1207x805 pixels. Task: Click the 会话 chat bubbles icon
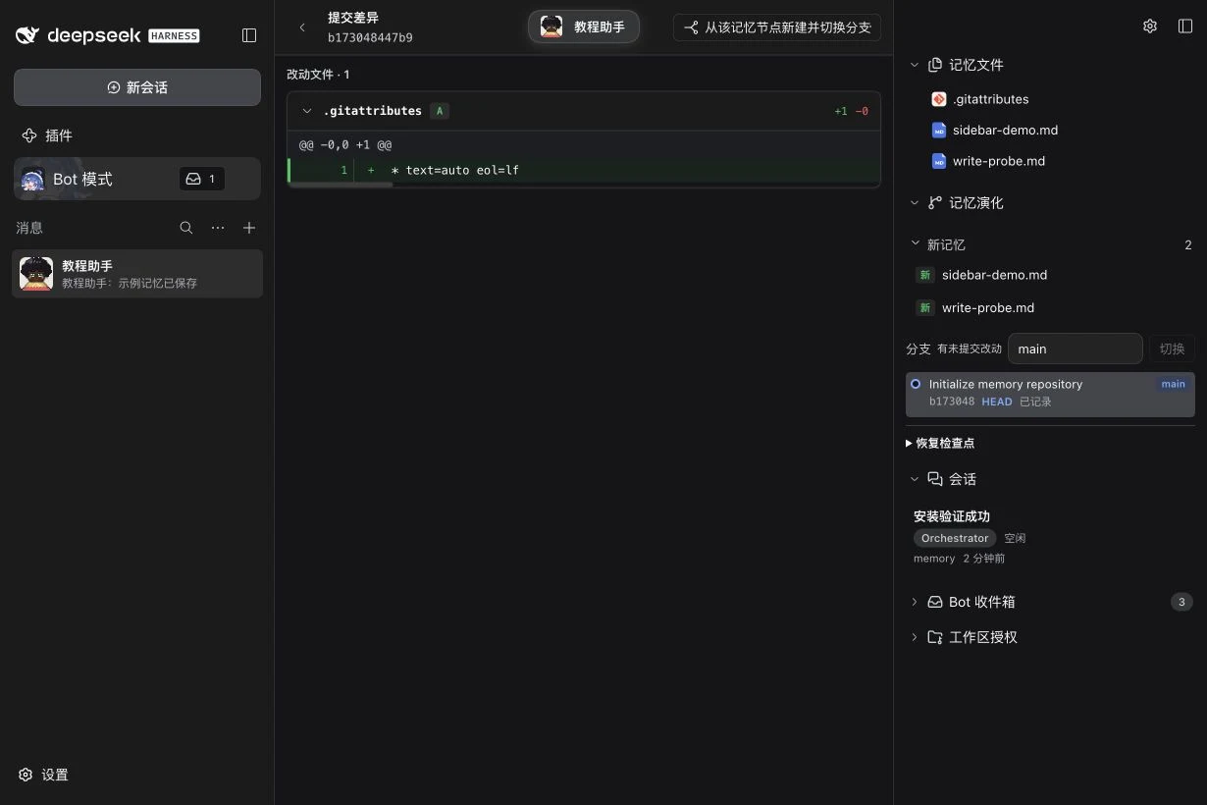935,479
